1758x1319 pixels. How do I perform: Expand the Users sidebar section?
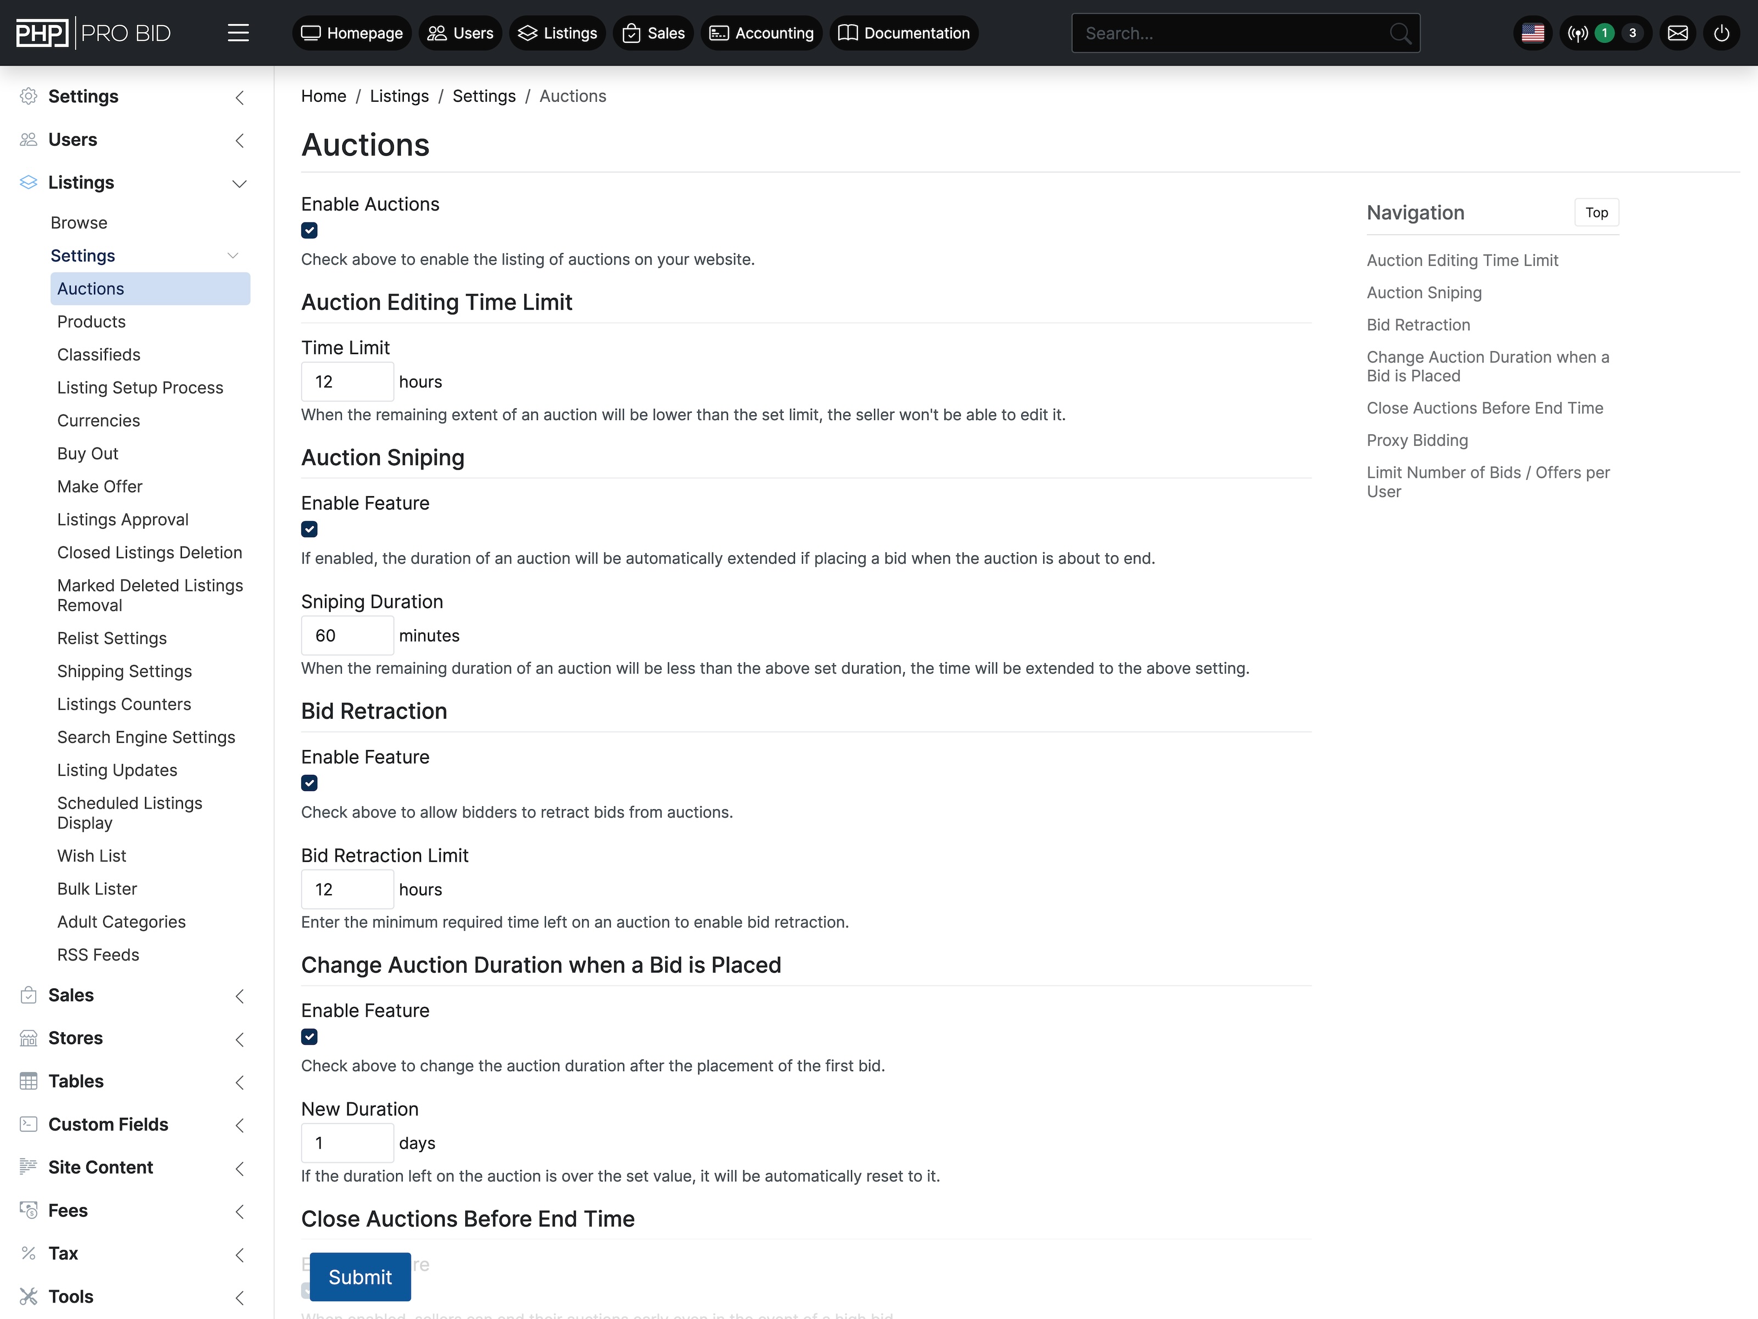click(240, 140)
